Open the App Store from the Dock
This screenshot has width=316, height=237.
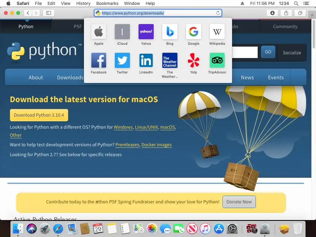pyautogui.click(x=219, y=229)
